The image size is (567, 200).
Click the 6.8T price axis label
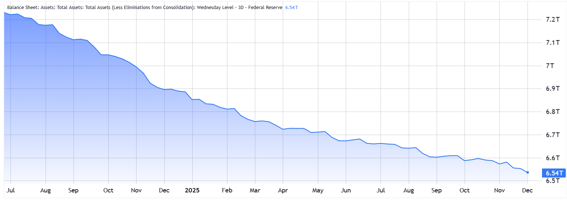(x=550, y=112)
